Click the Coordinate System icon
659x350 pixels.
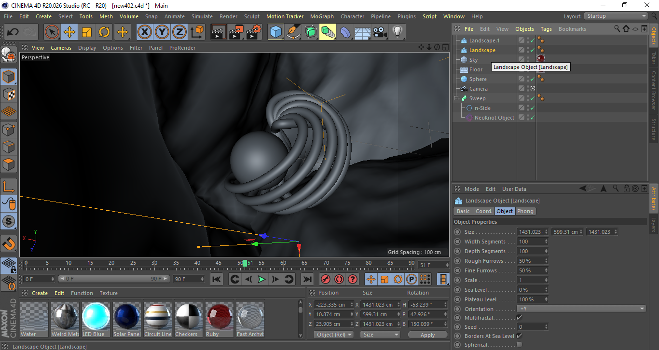(197, 32)
